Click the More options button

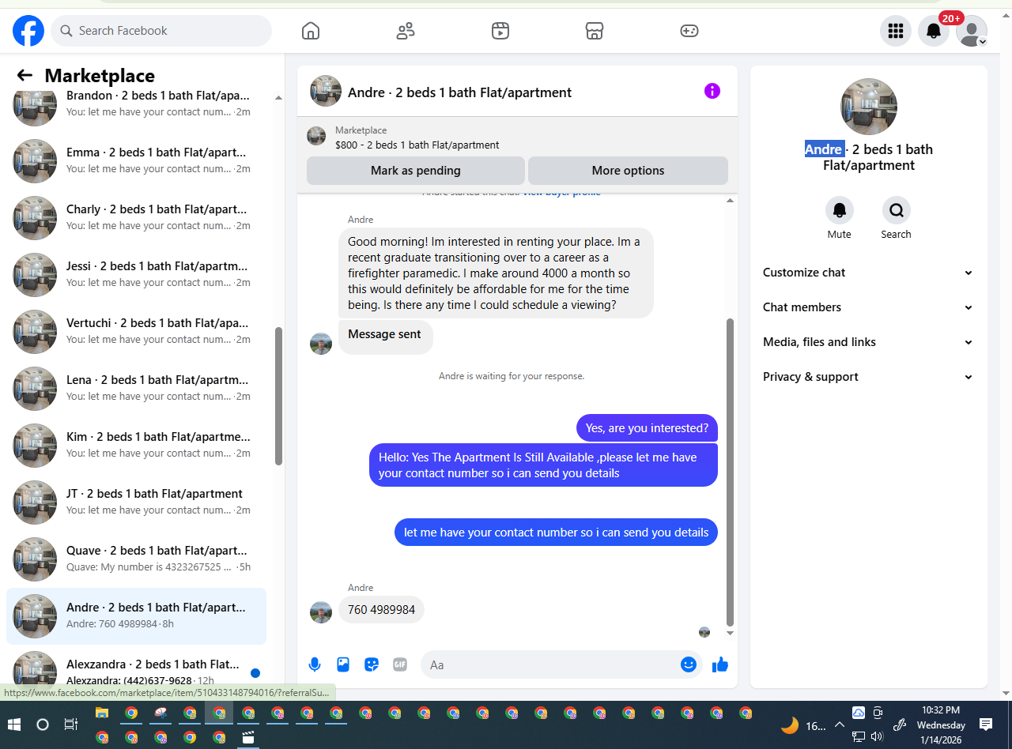point(628,171)
